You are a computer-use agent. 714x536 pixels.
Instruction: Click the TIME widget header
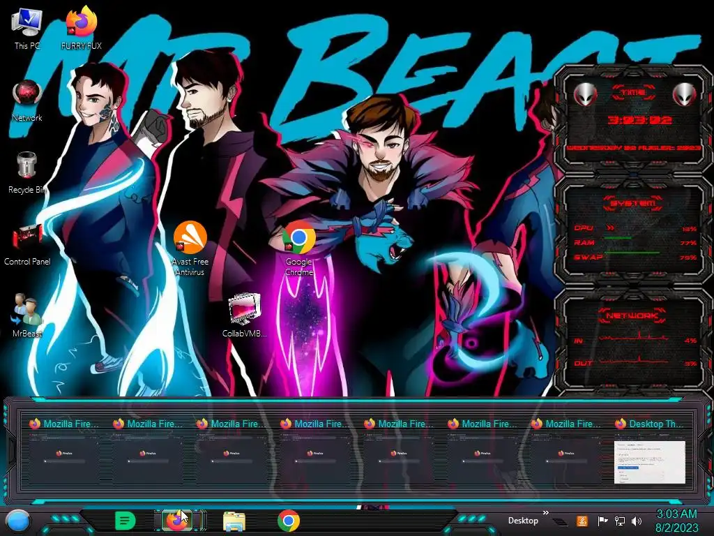pos(633,93)
